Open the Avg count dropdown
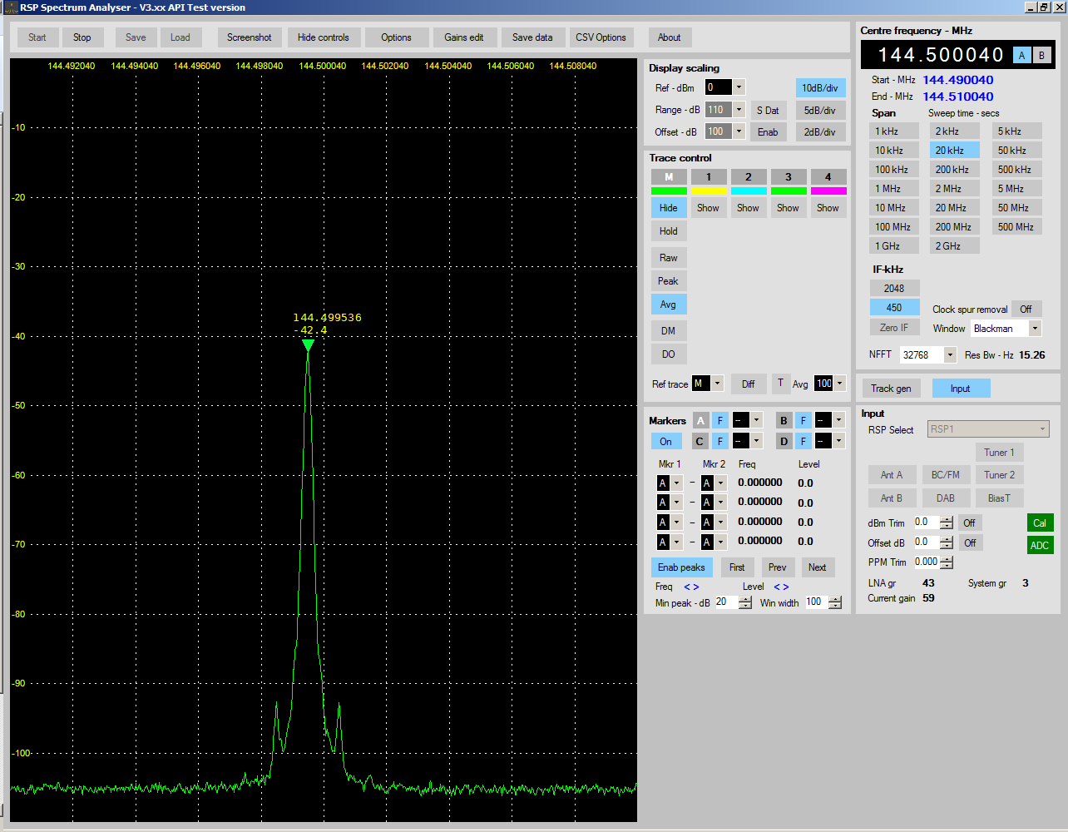 pyautogui.click(x=840, y=384)
